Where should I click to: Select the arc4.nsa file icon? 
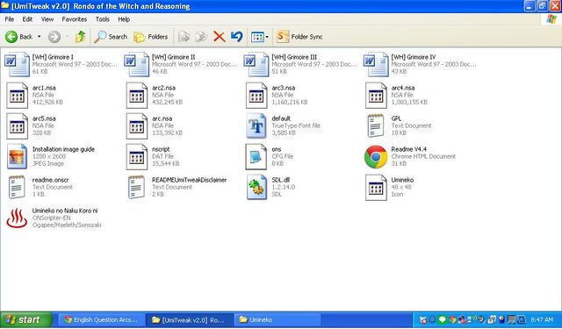point(376,96)
